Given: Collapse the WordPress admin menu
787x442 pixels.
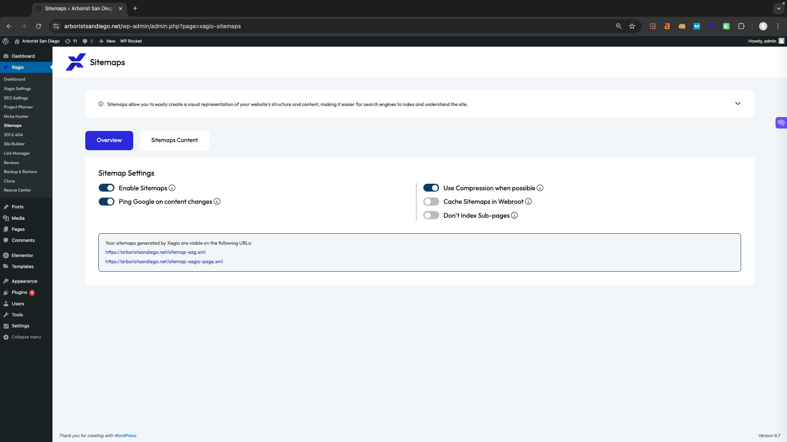Looking at the screenshot, I should [23, 337].
